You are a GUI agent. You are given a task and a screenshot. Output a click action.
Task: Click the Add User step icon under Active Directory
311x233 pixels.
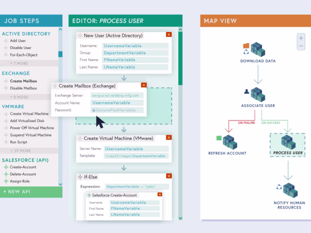click(6, 41)
